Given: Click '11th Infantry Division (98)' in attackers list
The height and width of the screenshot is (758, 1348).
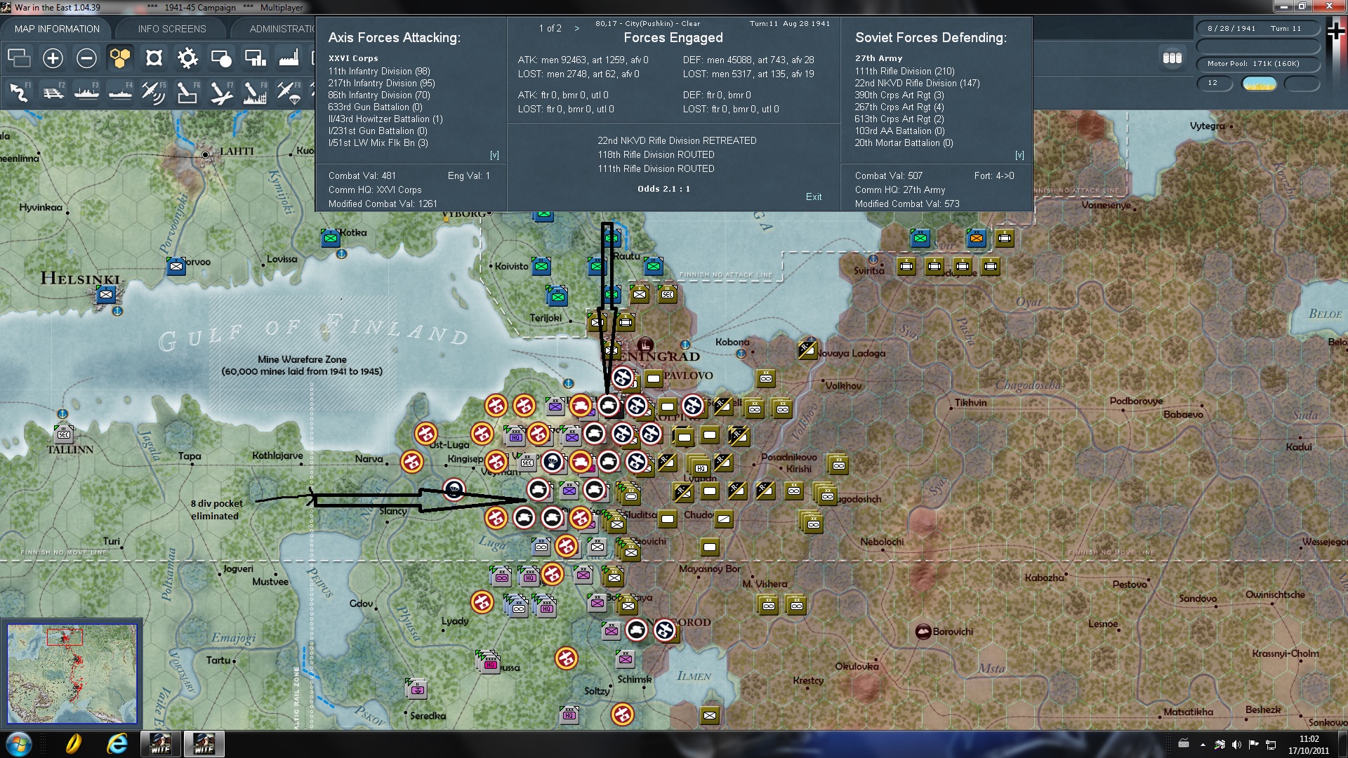Looking at the screenshot, I should pos(379,72).
